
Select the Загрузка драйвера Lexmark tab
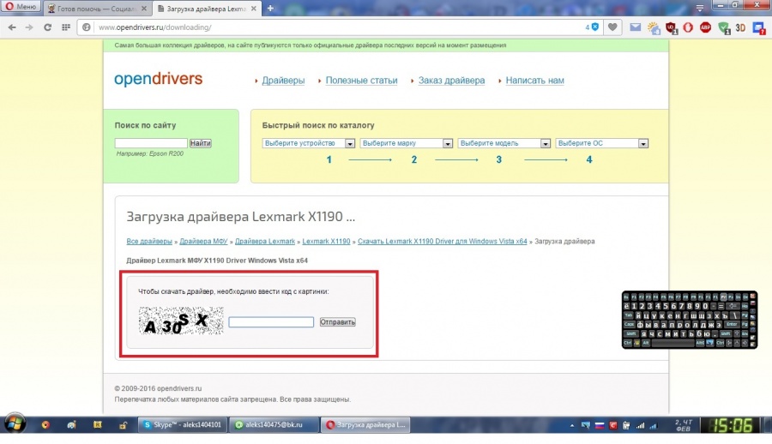click(207, 9)
